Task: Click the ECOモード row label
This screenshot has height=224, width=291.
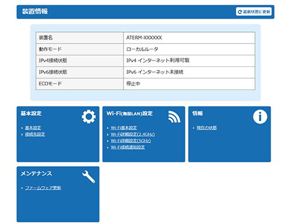Action: (50, 84)
